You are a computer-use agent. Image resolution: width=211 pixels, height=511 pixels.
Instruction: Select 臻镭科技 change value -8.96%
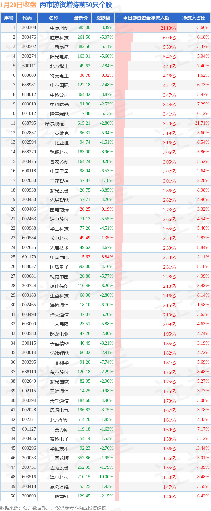[107, 152]
